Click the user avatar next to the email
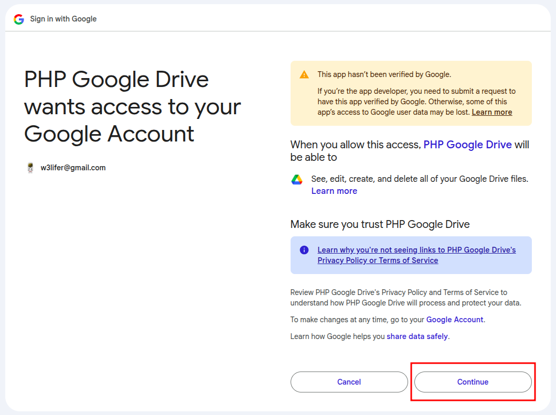This screenshot has width=556, height=415. [30, 168]
